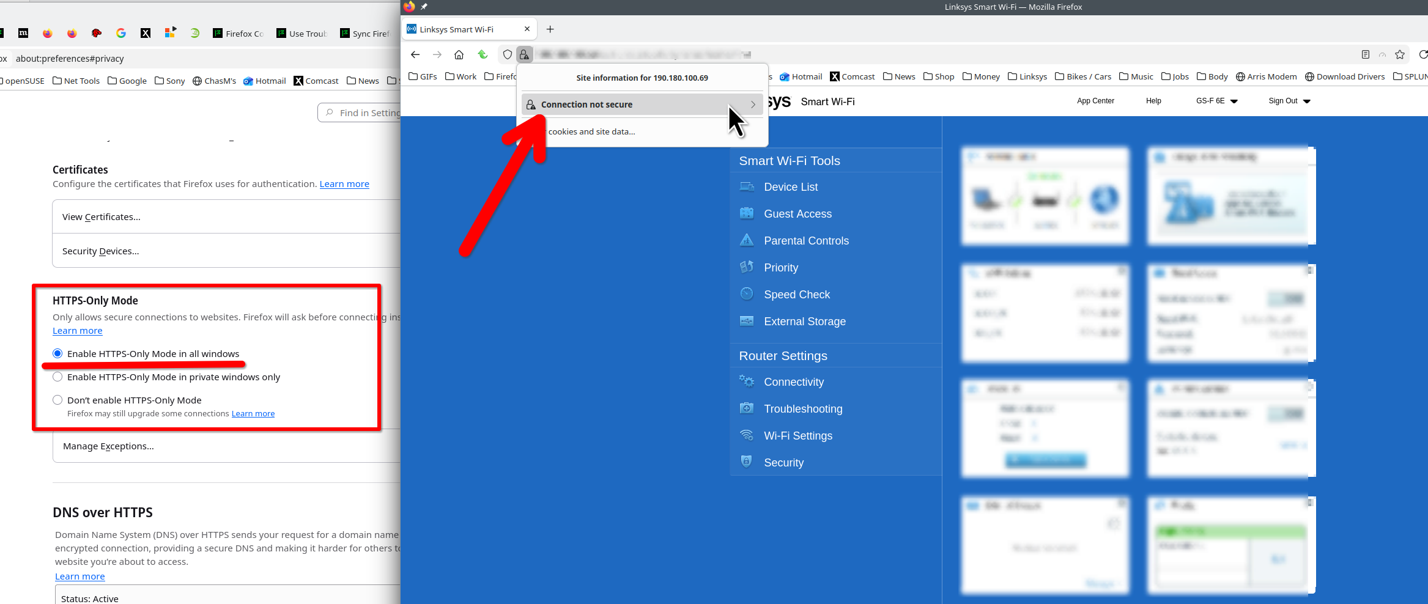This screenshot has height=604, width=1428.
Task: Switch to the 'Firefox Co' tab
Action: click(239, 33)
